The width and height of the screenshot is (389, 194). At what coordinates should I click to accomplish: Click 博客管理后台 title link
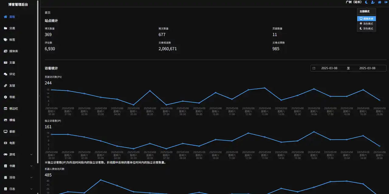click(18, 5)
